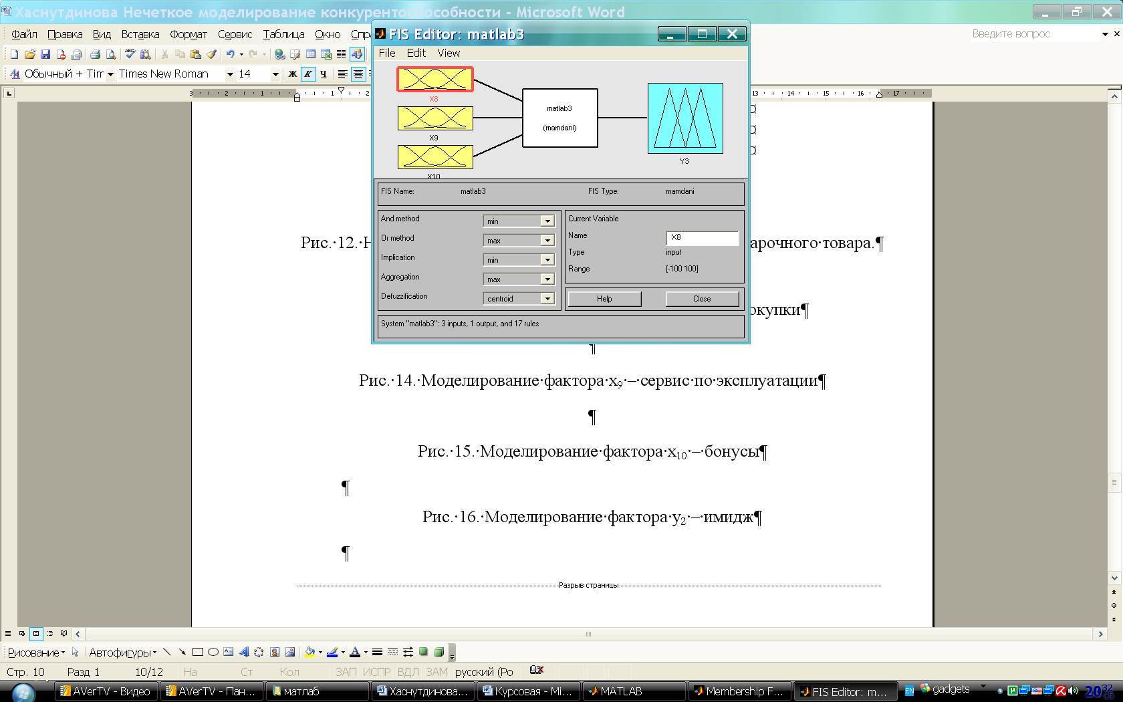Open the Рисование drawing menu button

click(x=36, y=653)
